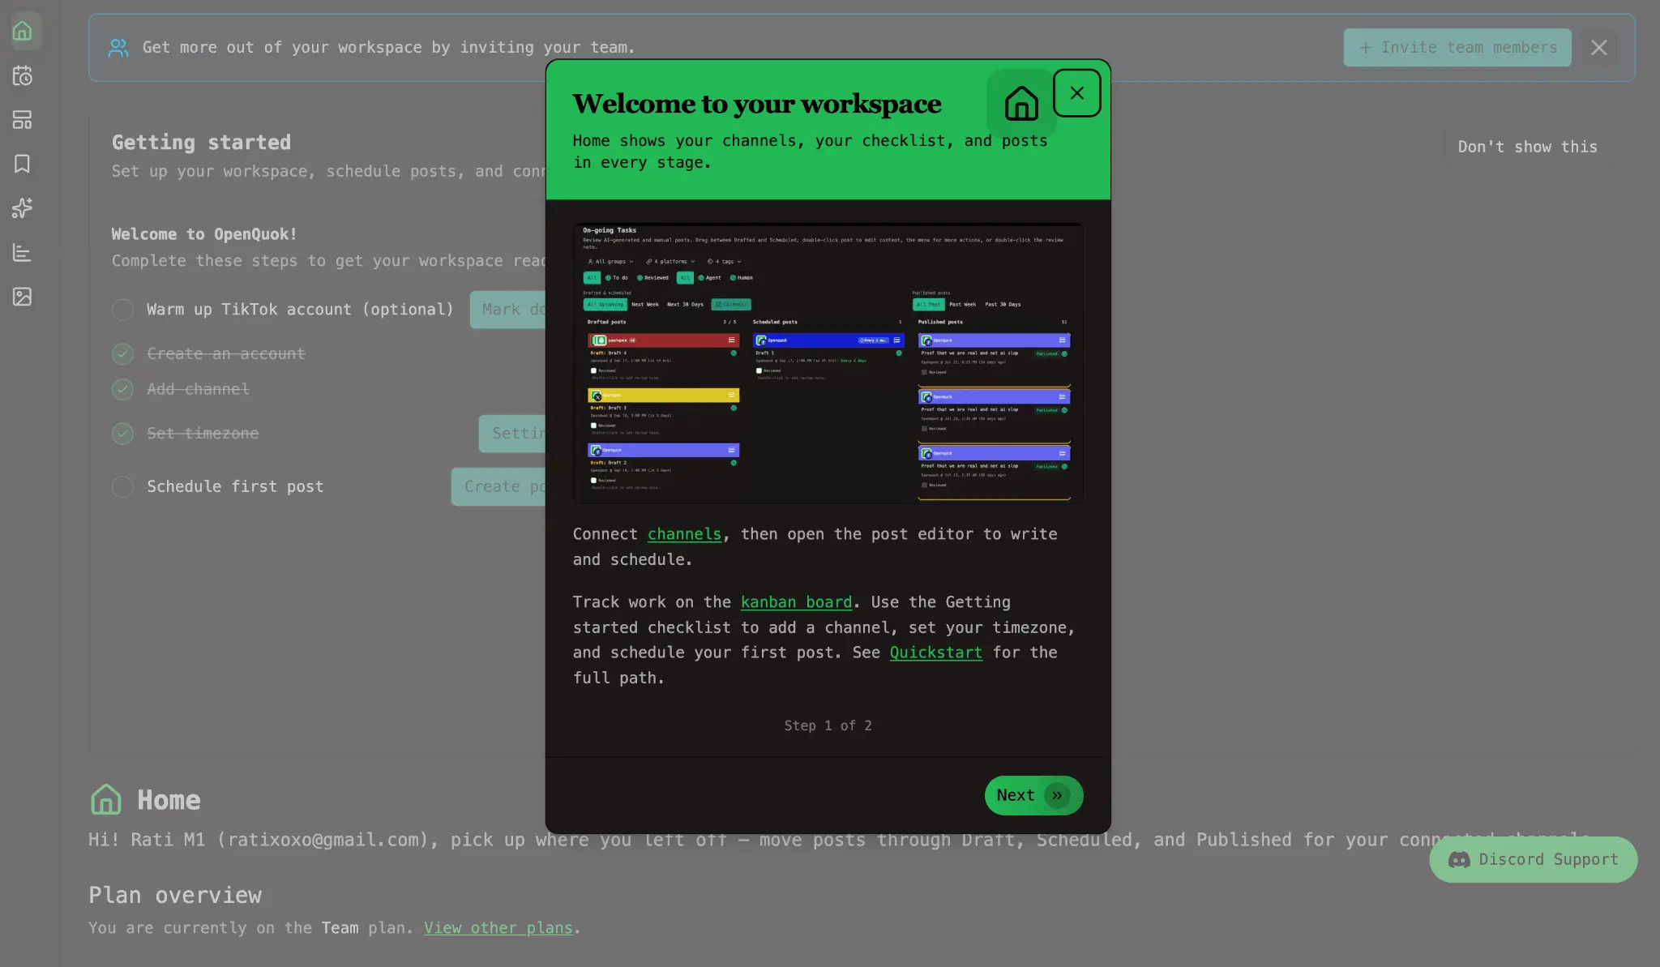The height and width of the screenshot is (967, 1660).
Task: Open the bookmark sidebar icon
Action: coord(23,164)
